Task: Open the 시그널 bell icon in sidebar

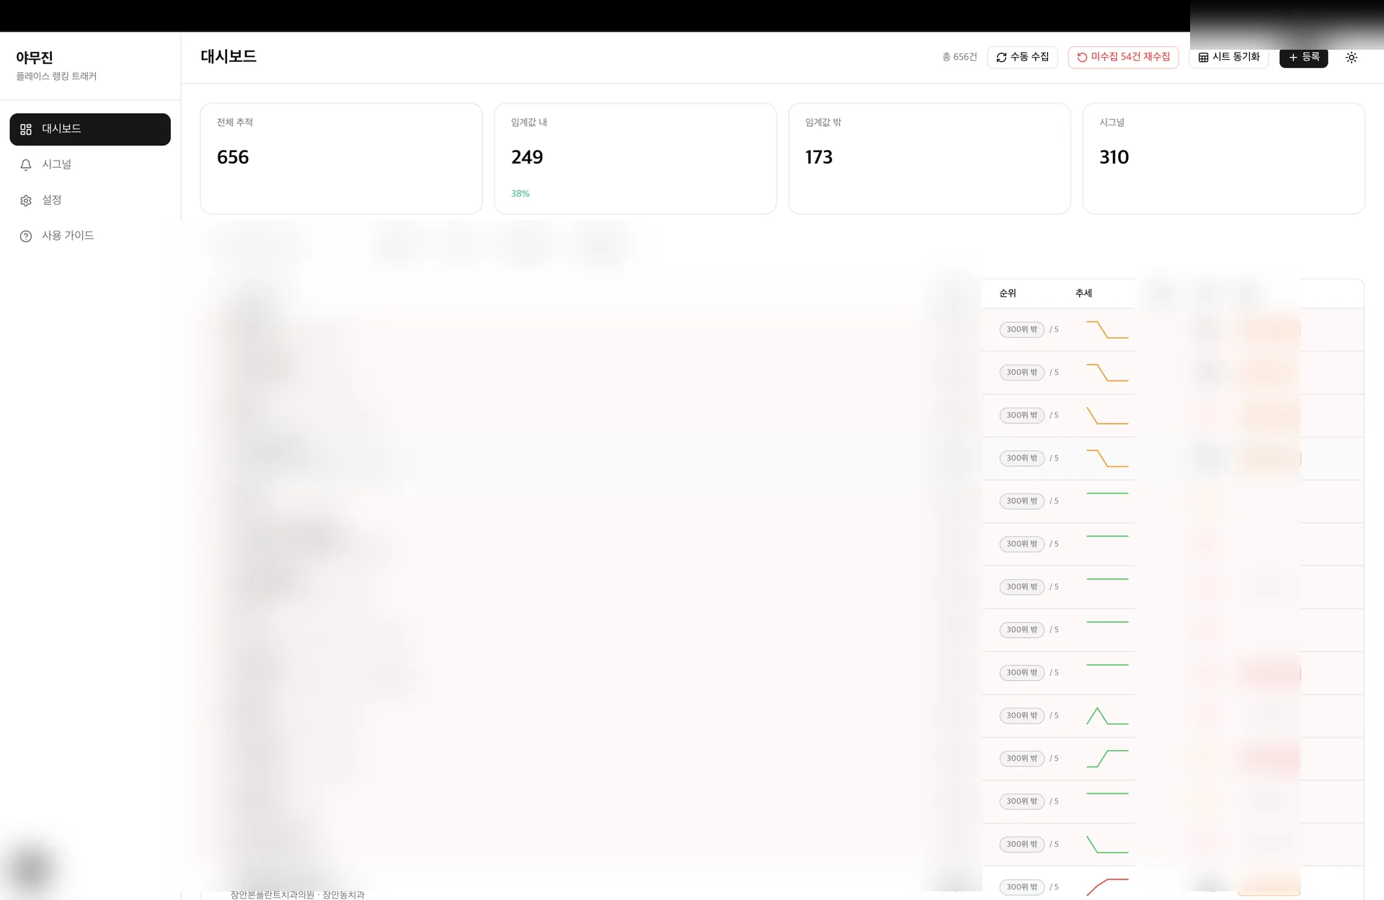Action: coord(26,165)
